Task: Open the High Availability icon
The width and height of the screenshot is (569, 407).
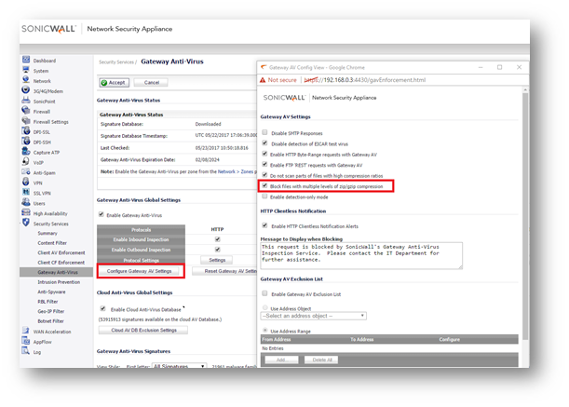Action: coord(26,212)
